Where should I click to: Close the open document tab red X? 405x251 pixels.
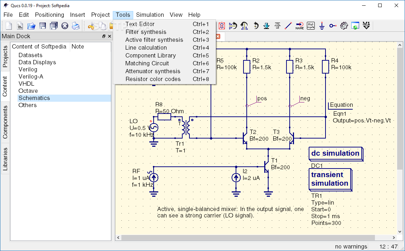pos(218,36)
